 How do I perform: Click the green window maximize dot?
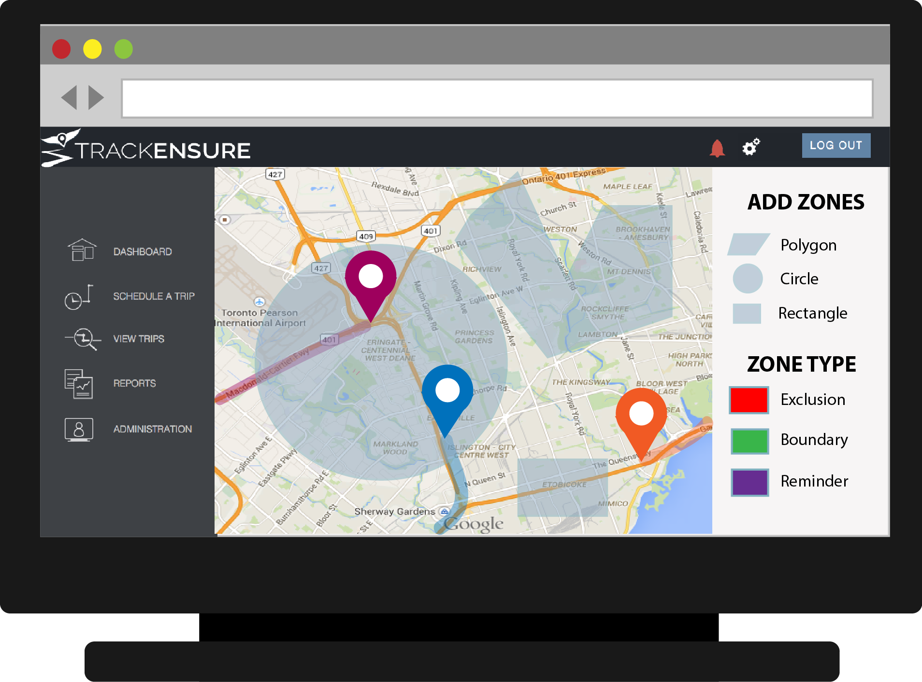pos(124,49)
